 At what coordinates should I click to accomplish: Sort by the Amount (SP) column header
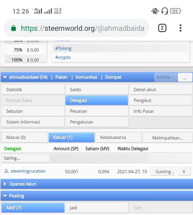point(66,149)
